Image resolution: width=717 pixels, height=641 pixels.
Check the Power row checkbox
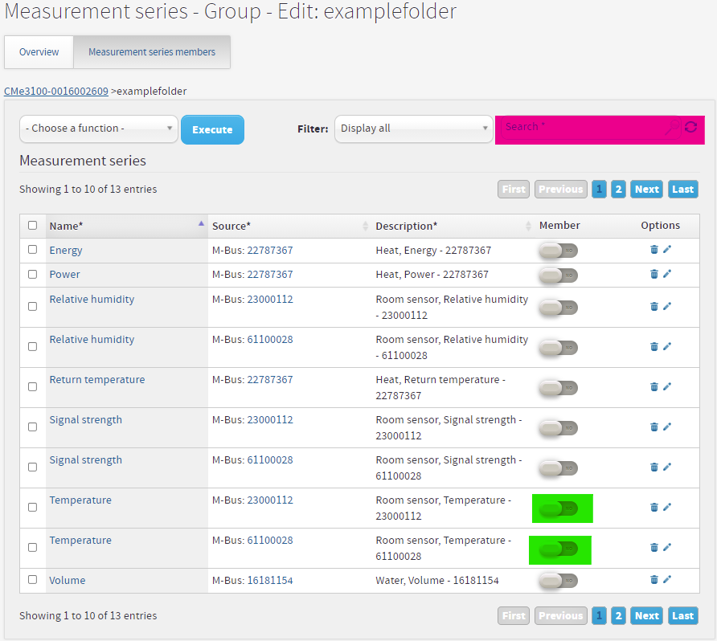(x=32, y=274)
